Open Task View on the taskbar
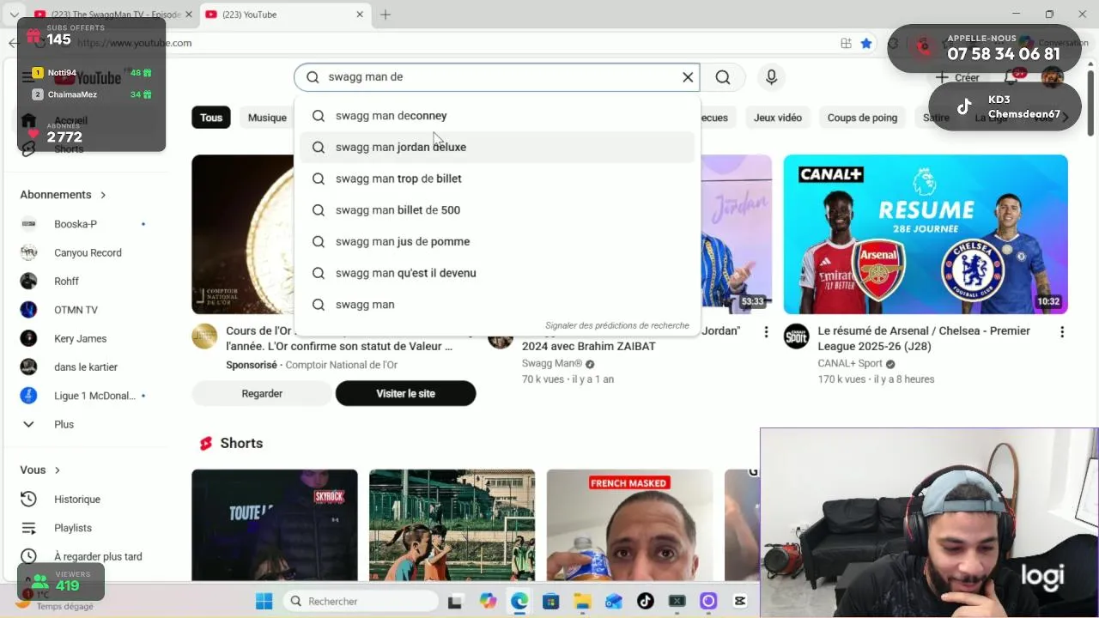The height and width of the screenshot is (618, 1099). click(x=455, y=601)
